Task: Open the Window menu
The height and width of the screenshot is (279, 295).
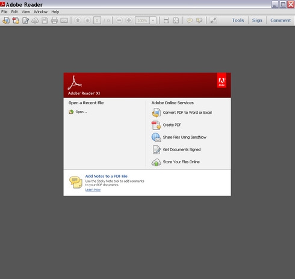Action: pos(40,11)
